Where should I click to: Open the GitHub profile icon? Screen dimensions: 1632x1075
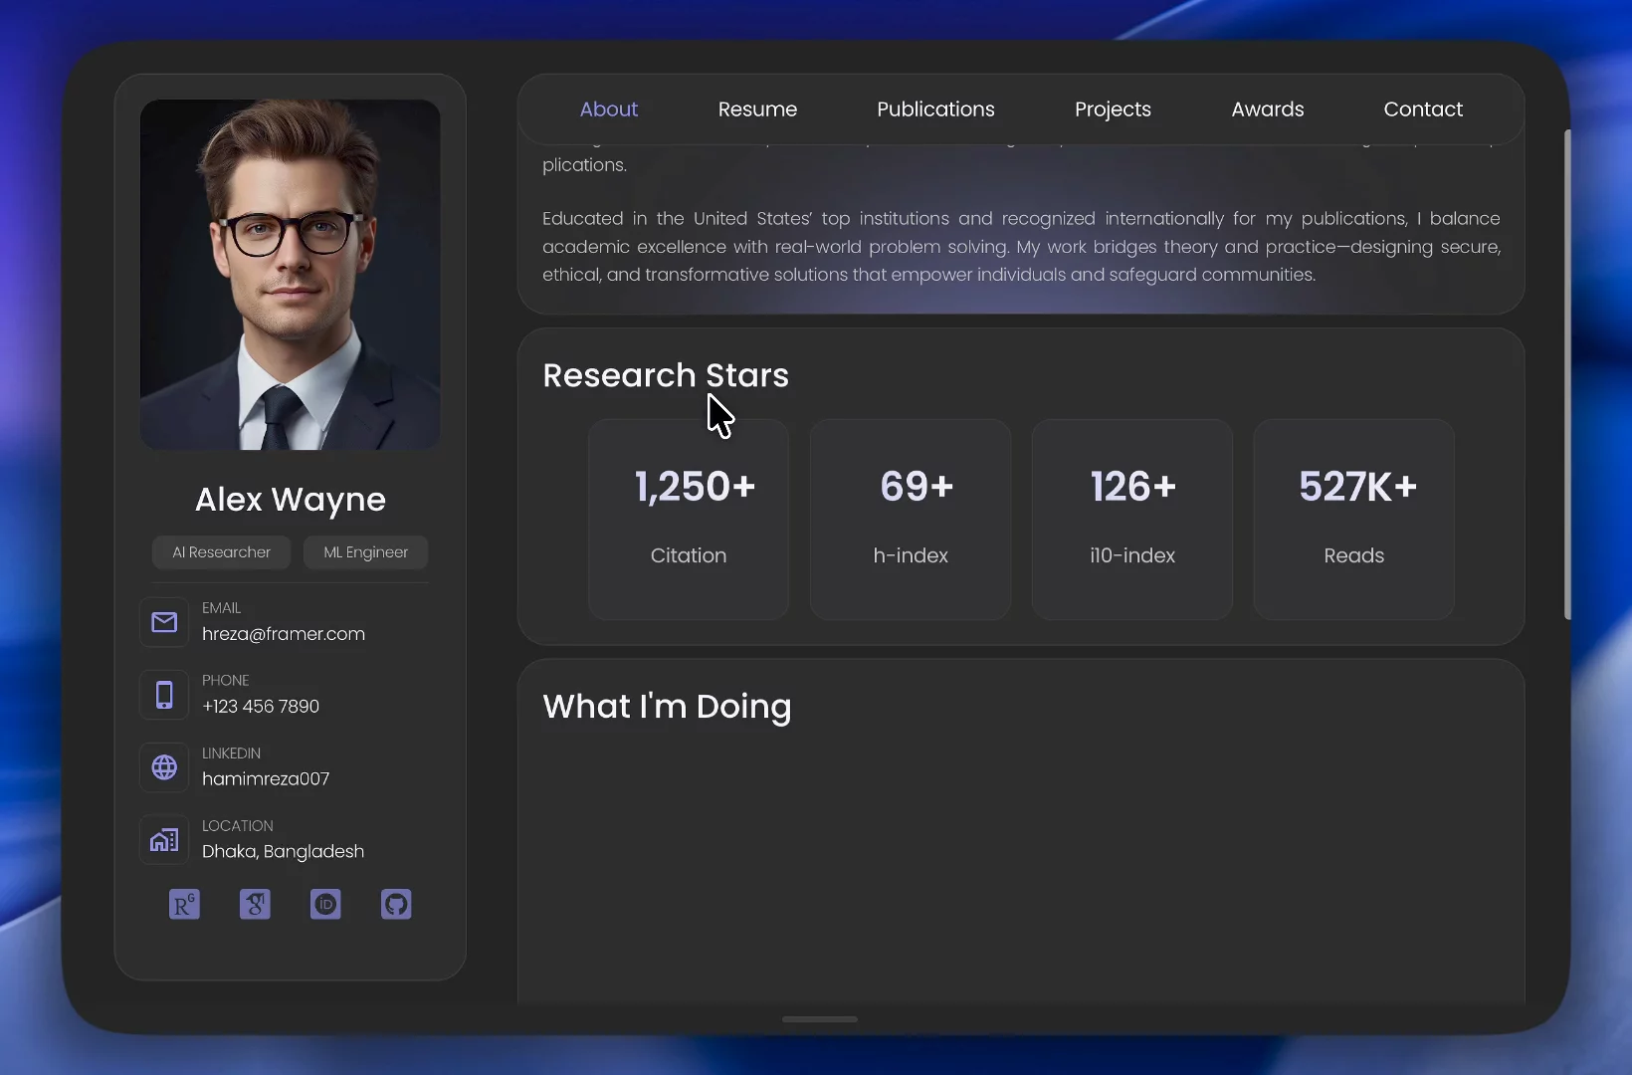tap(396, 904)
